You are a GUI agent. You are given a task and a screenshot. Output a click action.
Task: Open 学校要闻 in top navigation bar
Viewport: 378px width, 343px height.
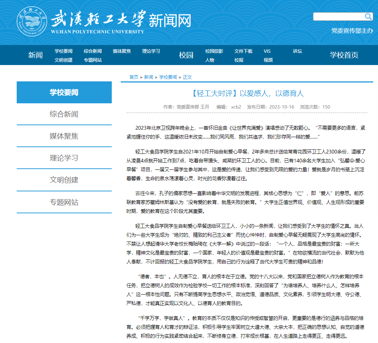coord(63,51)
